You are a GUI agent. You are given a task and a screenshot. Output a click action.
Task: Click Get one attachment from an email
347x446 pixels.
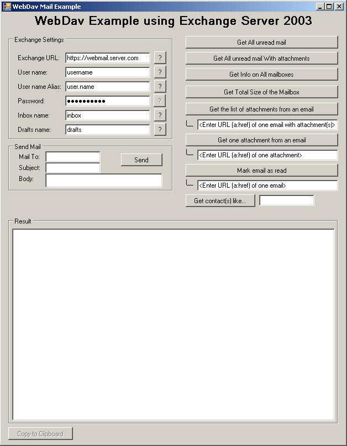pos(261,140)
